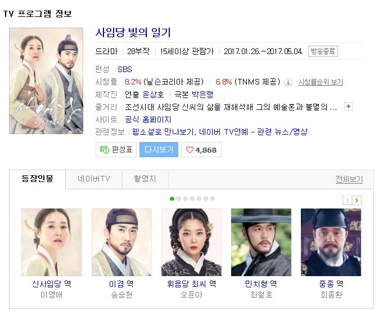Open director 윤상호 link
This screenshot has width=383, height=315.
click(x=153, y=95)
